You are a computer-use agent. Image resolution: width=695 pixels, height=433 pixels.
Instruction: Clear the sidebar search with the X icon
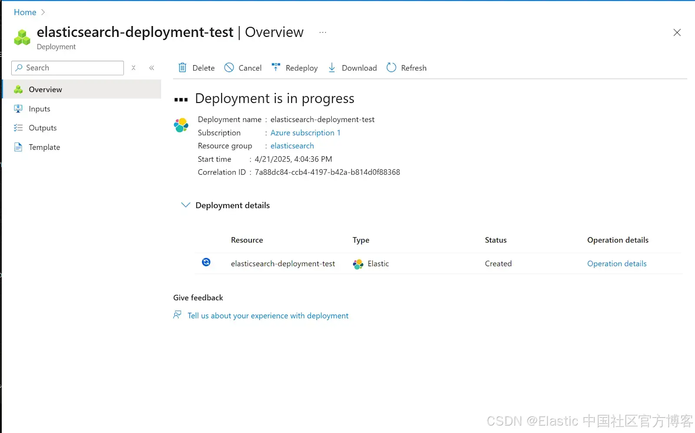(133, 68)
